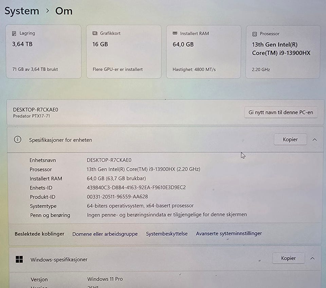Image resolution: width=326 pixels, height=288 pixels.
Task: Click the DESKTOP-R7CKAE0 header name
Action: (36, 110)
